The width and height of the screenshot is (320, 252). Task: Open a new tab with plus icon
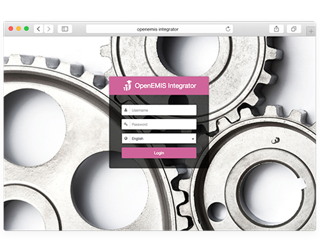pyautogui.click(x=311, y=31)
